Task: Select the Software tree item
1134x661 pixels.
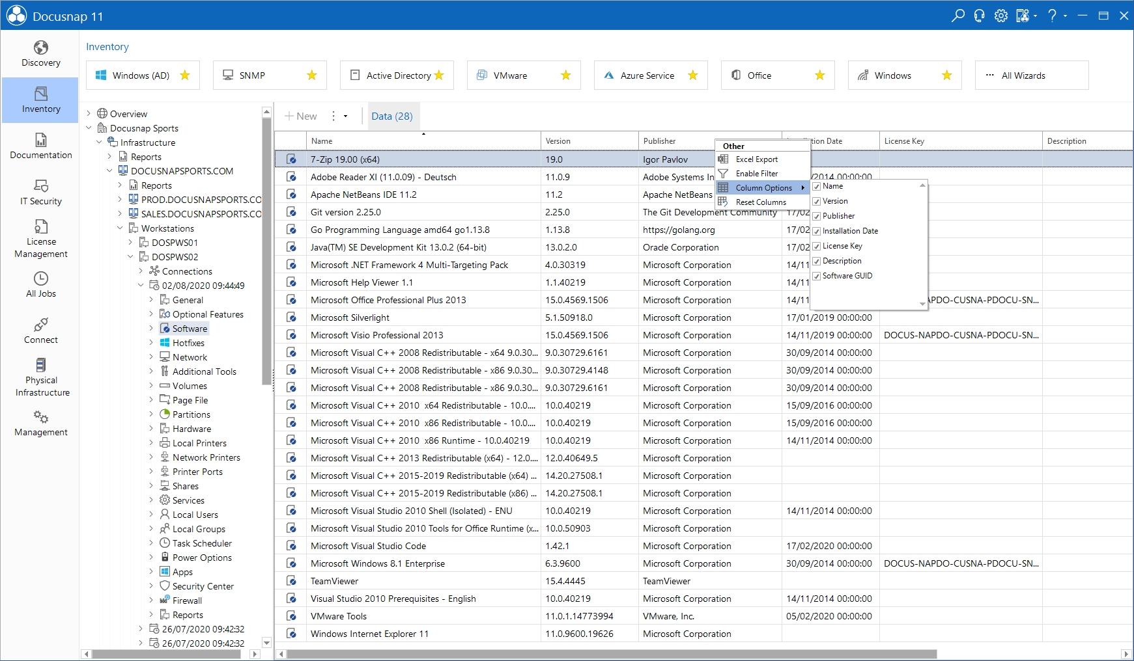Action: pos(184,329)
